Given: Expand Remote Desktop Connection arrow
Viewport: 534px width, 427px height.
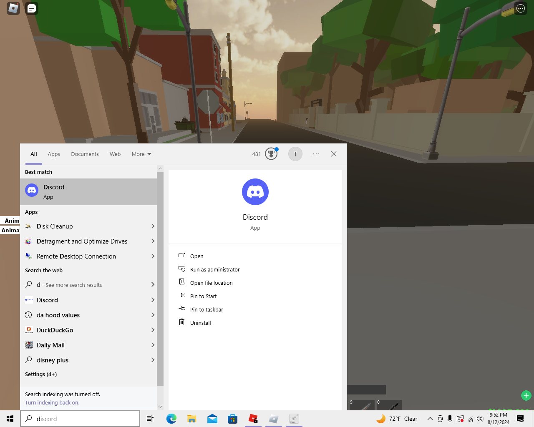Looking at the screenshot, I should click(153, 256).
